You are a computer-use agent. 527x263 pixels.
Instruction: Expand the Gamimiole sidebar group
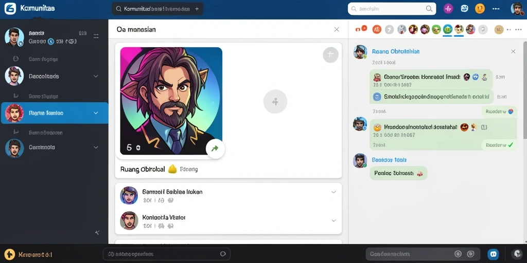tap(96, 147)
